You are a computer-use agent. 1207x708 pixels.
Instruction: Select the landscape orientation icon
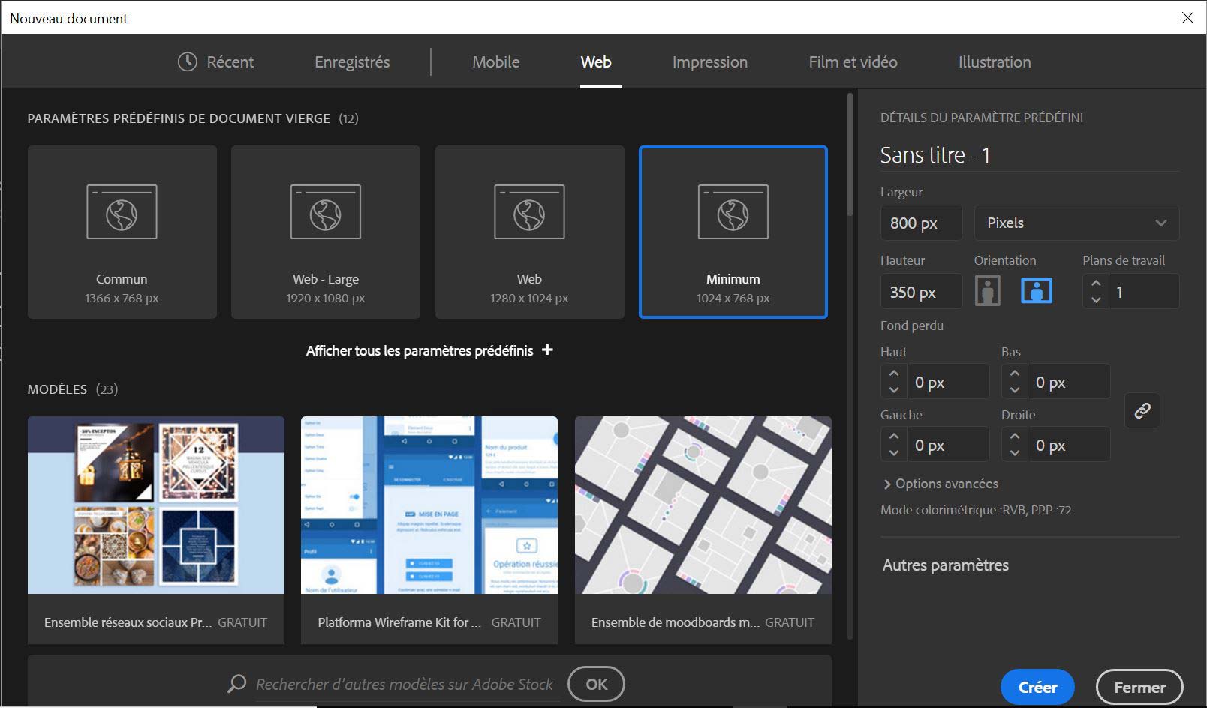coord(1036,291)
